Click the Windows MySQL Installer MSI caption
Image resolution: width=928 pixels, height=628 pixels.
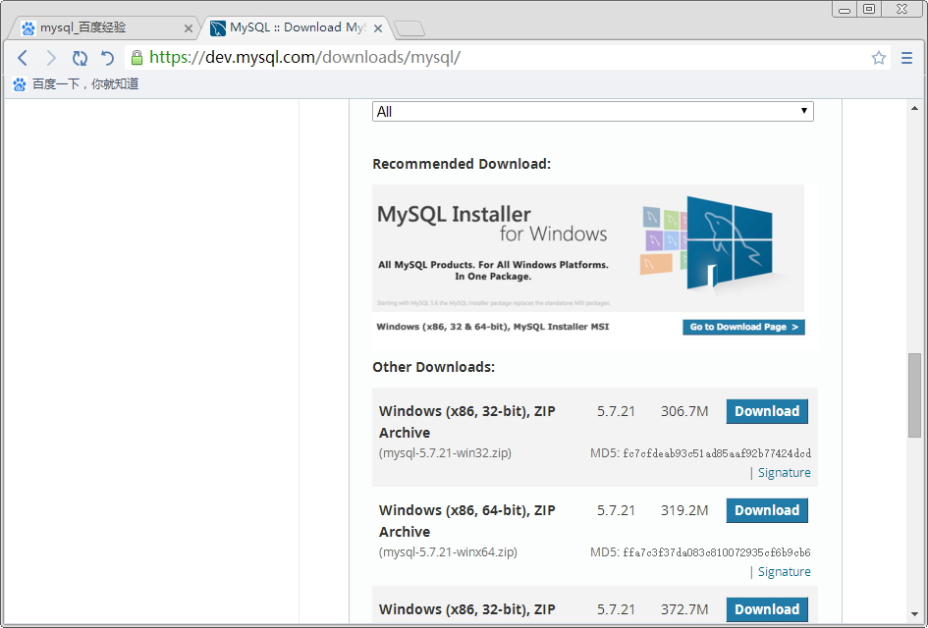492,327
